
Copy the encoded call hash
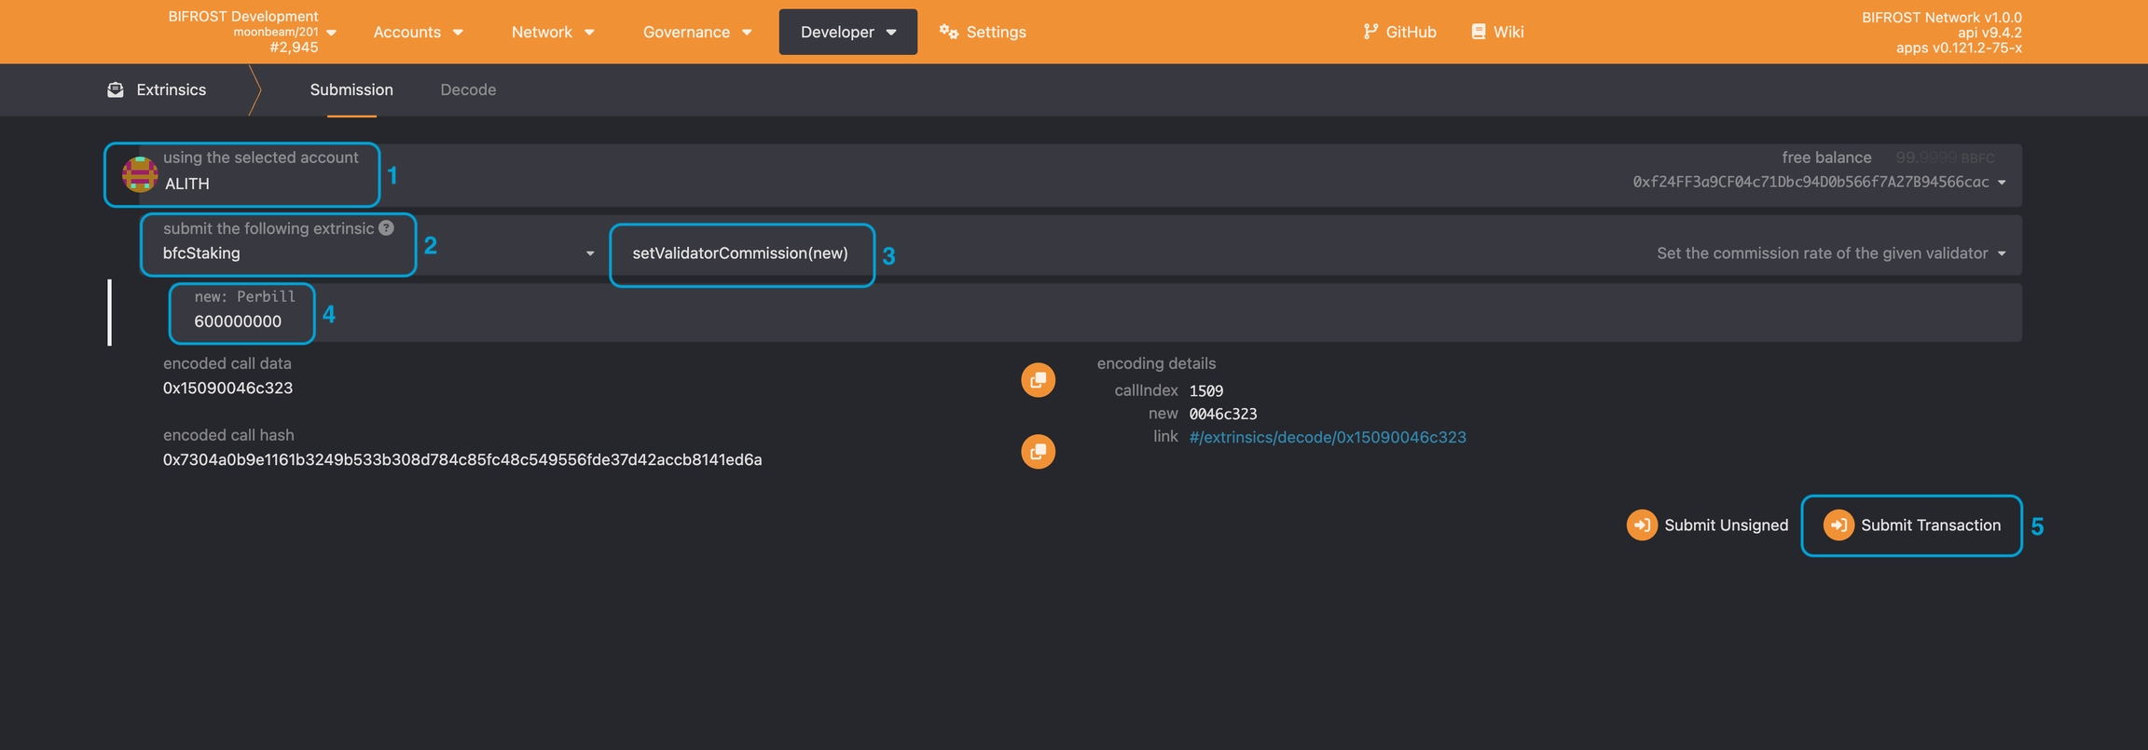click(x=1038, y=452)
